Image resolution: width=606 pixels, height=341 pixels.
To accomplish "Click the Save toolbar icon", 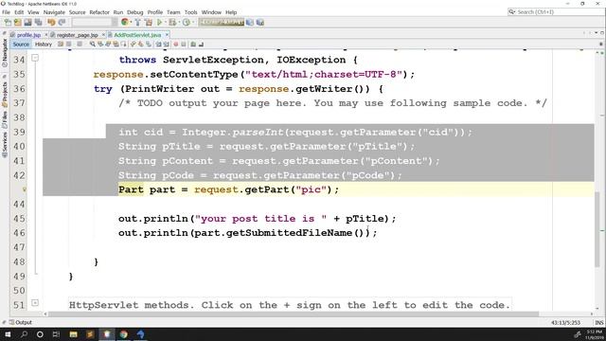I will click(27, 23).
